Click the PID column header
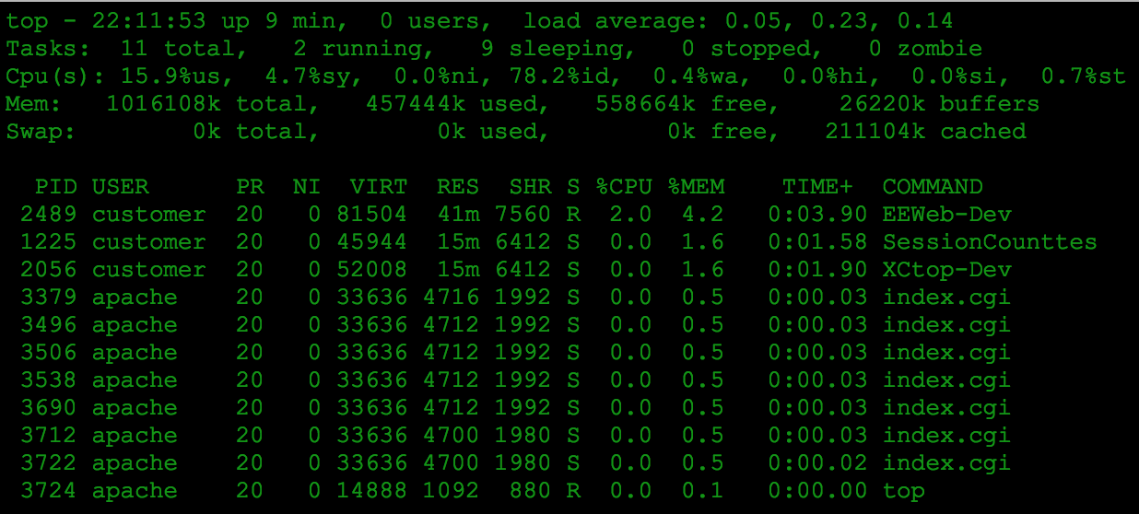1139x514 pixels. pos(56,186)
